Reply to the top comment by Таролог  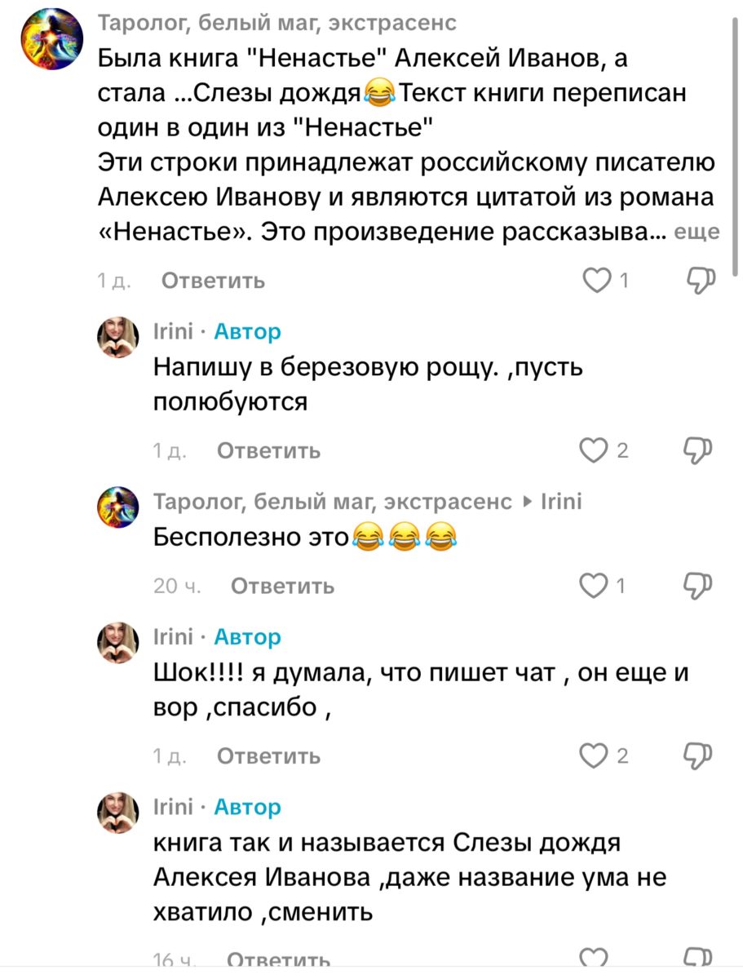pos(213,281)
